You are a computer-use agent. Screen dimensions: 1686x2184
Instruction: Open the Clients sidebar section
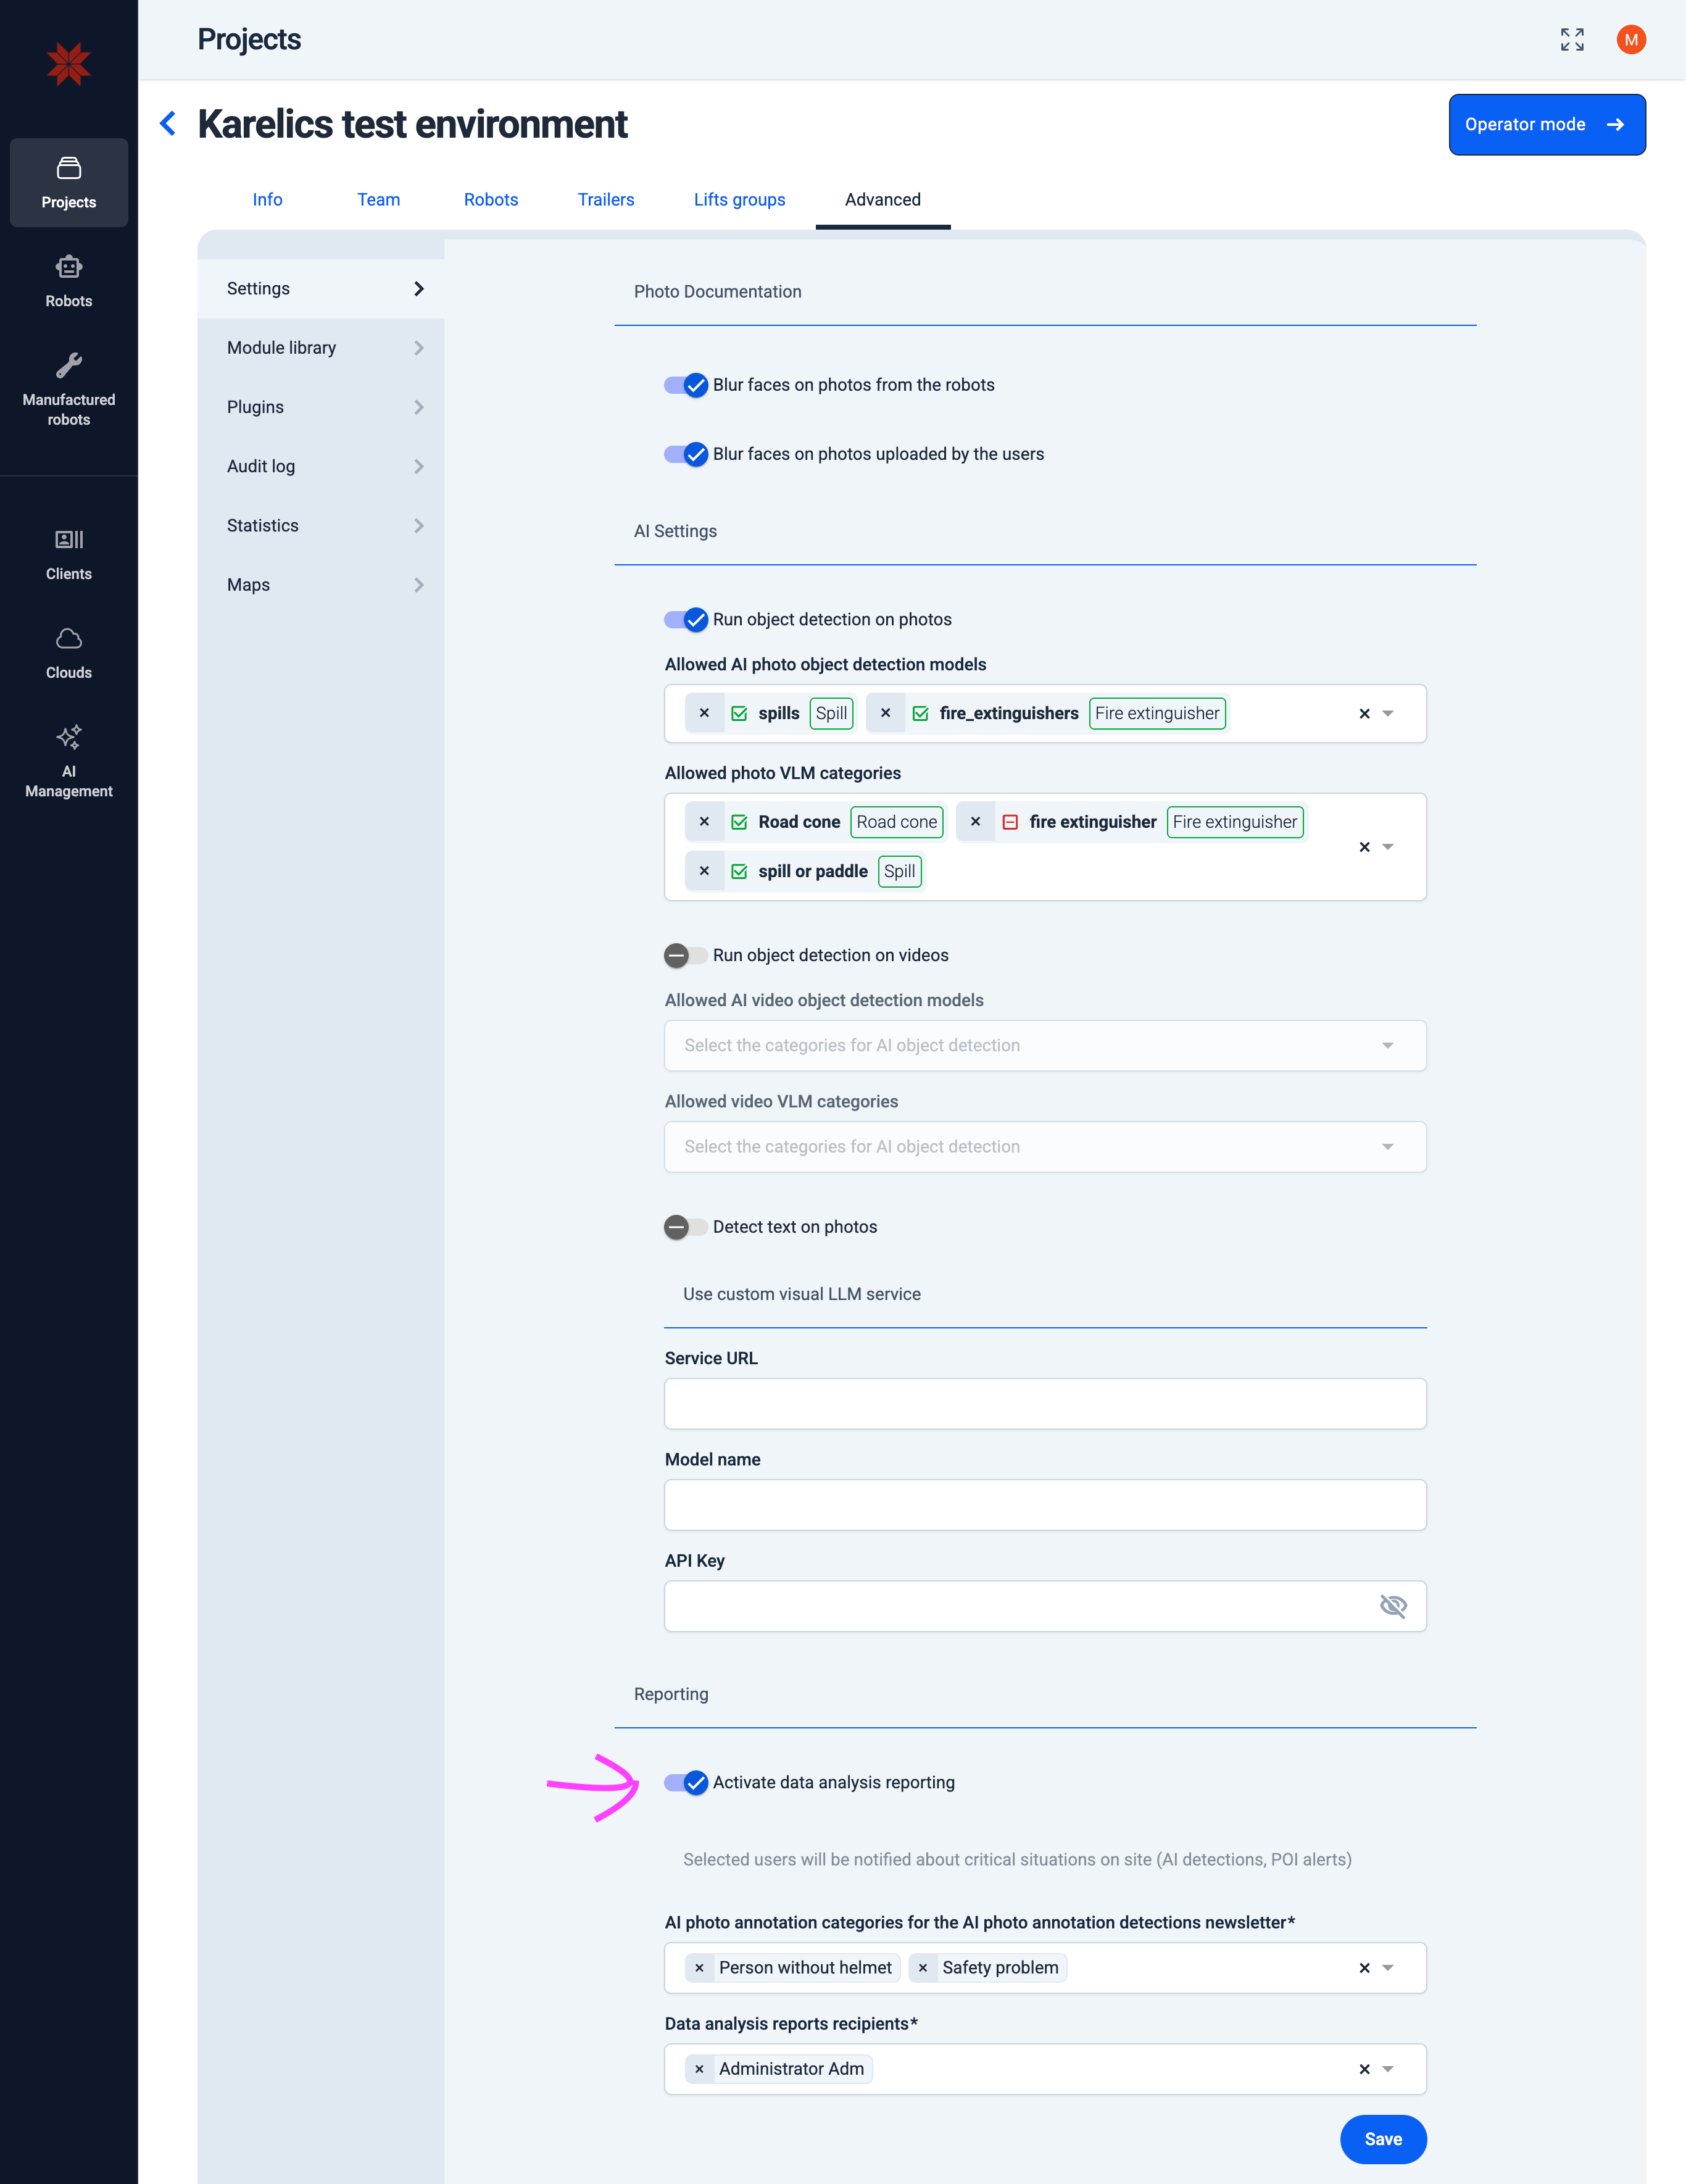point(68,553)
